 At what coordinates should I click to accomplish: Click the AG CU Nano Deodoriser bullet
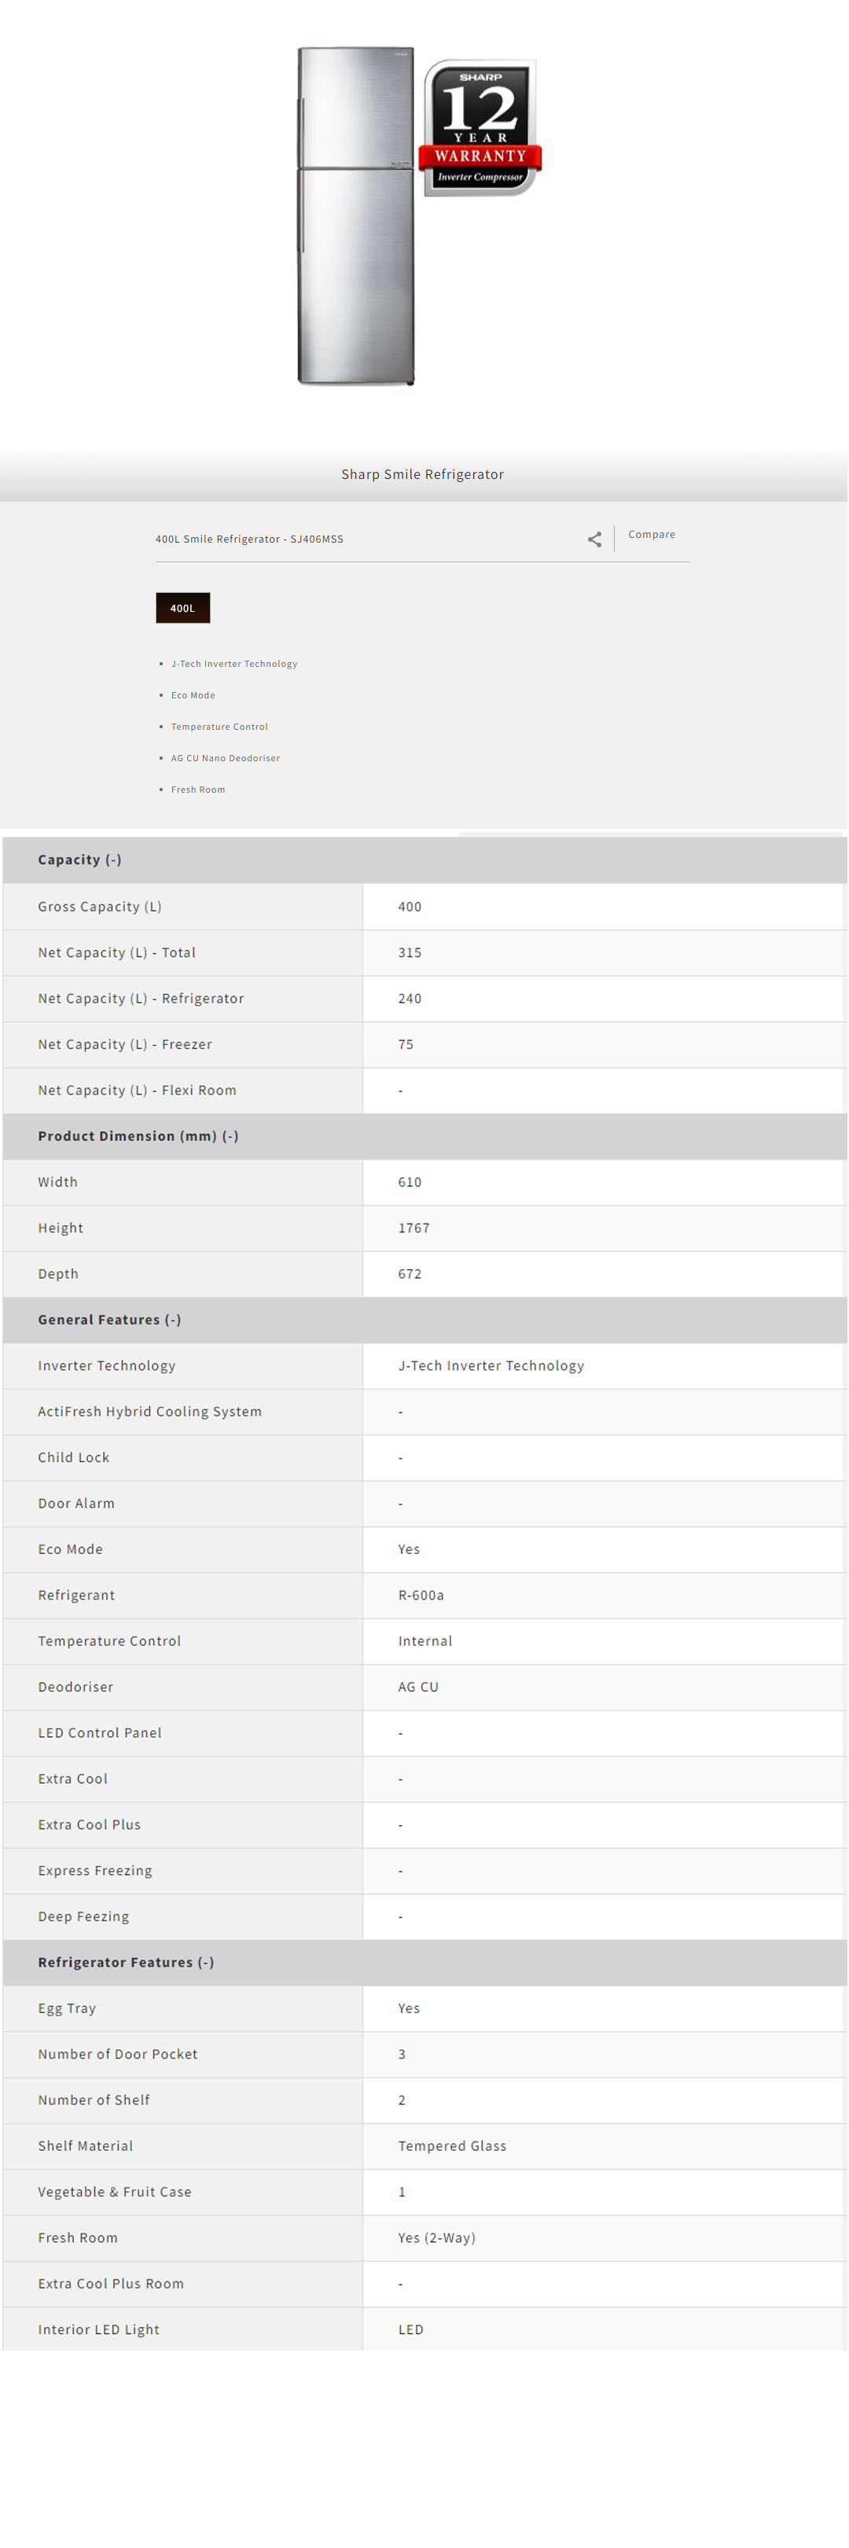(x=226, y=757)
